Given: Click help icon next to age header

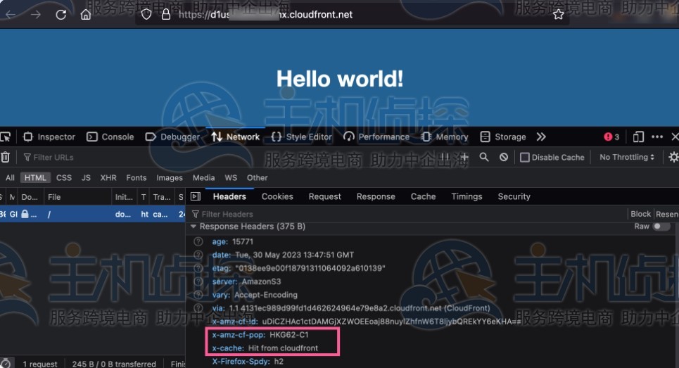Looking at the screenshot, I should (x=198, y=241).
